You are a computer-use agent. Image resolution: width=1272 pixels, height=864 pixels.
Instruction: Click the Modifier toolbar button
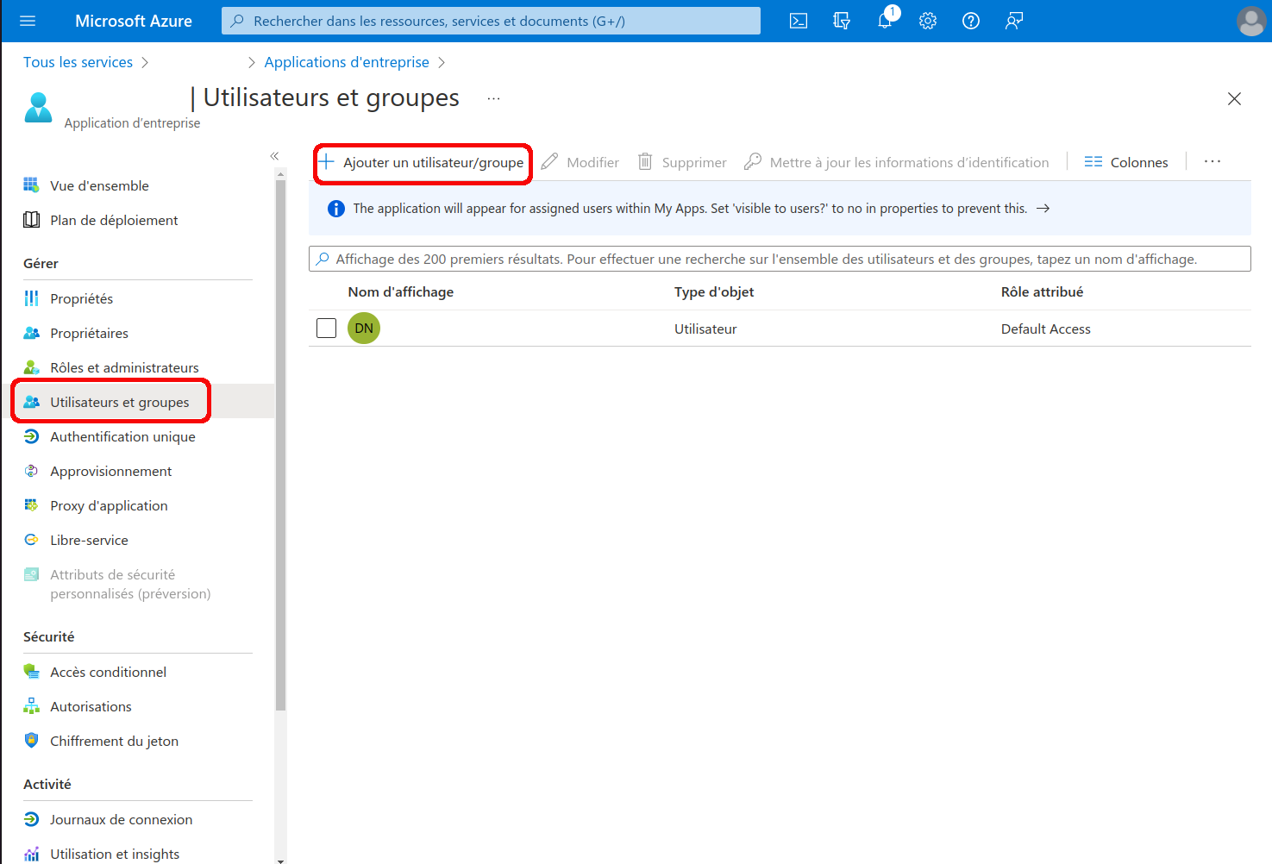(x=580, y=162)
